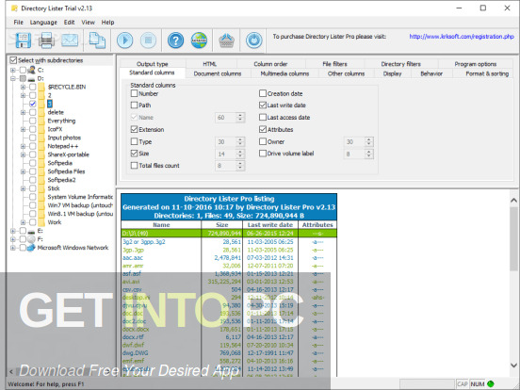520x390 pixels.
Task: Enable Last access date checkbox
Action: (x=263, y=117)
